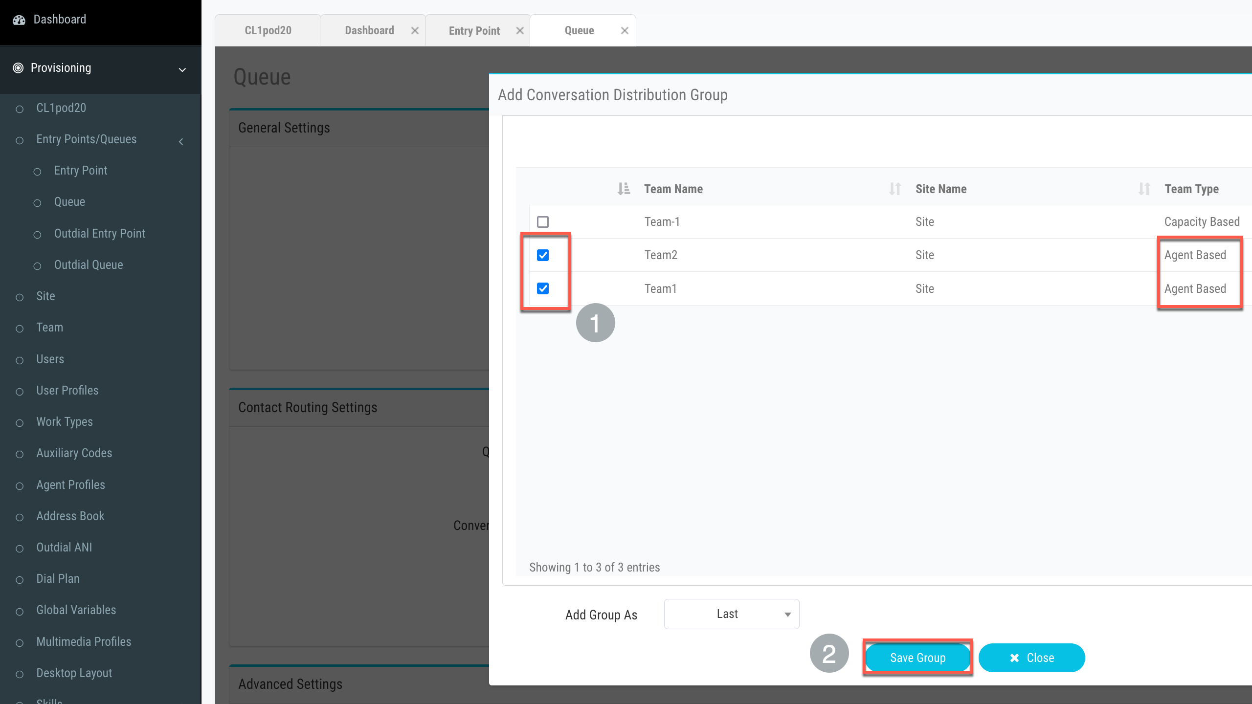
Task: Navigate to the Users section
Action: (49, 358)
